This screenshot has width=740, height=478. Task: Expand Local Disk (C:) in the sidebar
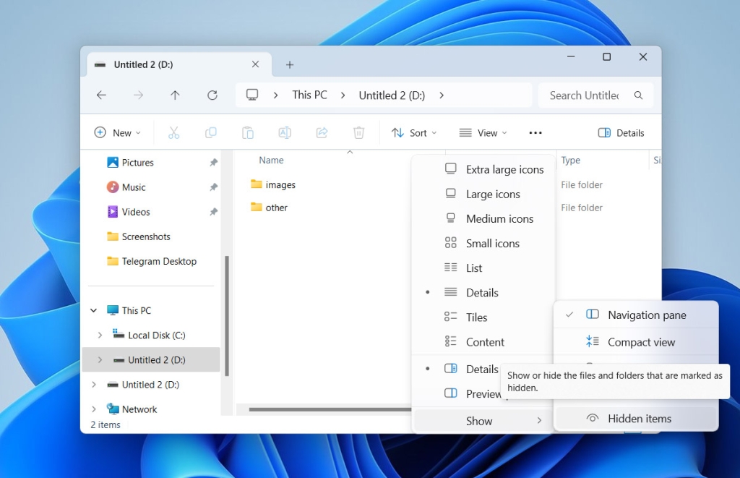pos(100,335)
